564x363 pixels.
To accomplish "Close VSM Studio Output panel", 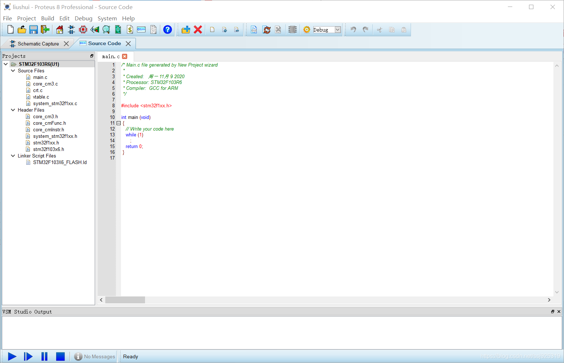I will click(x=559, y=312).
